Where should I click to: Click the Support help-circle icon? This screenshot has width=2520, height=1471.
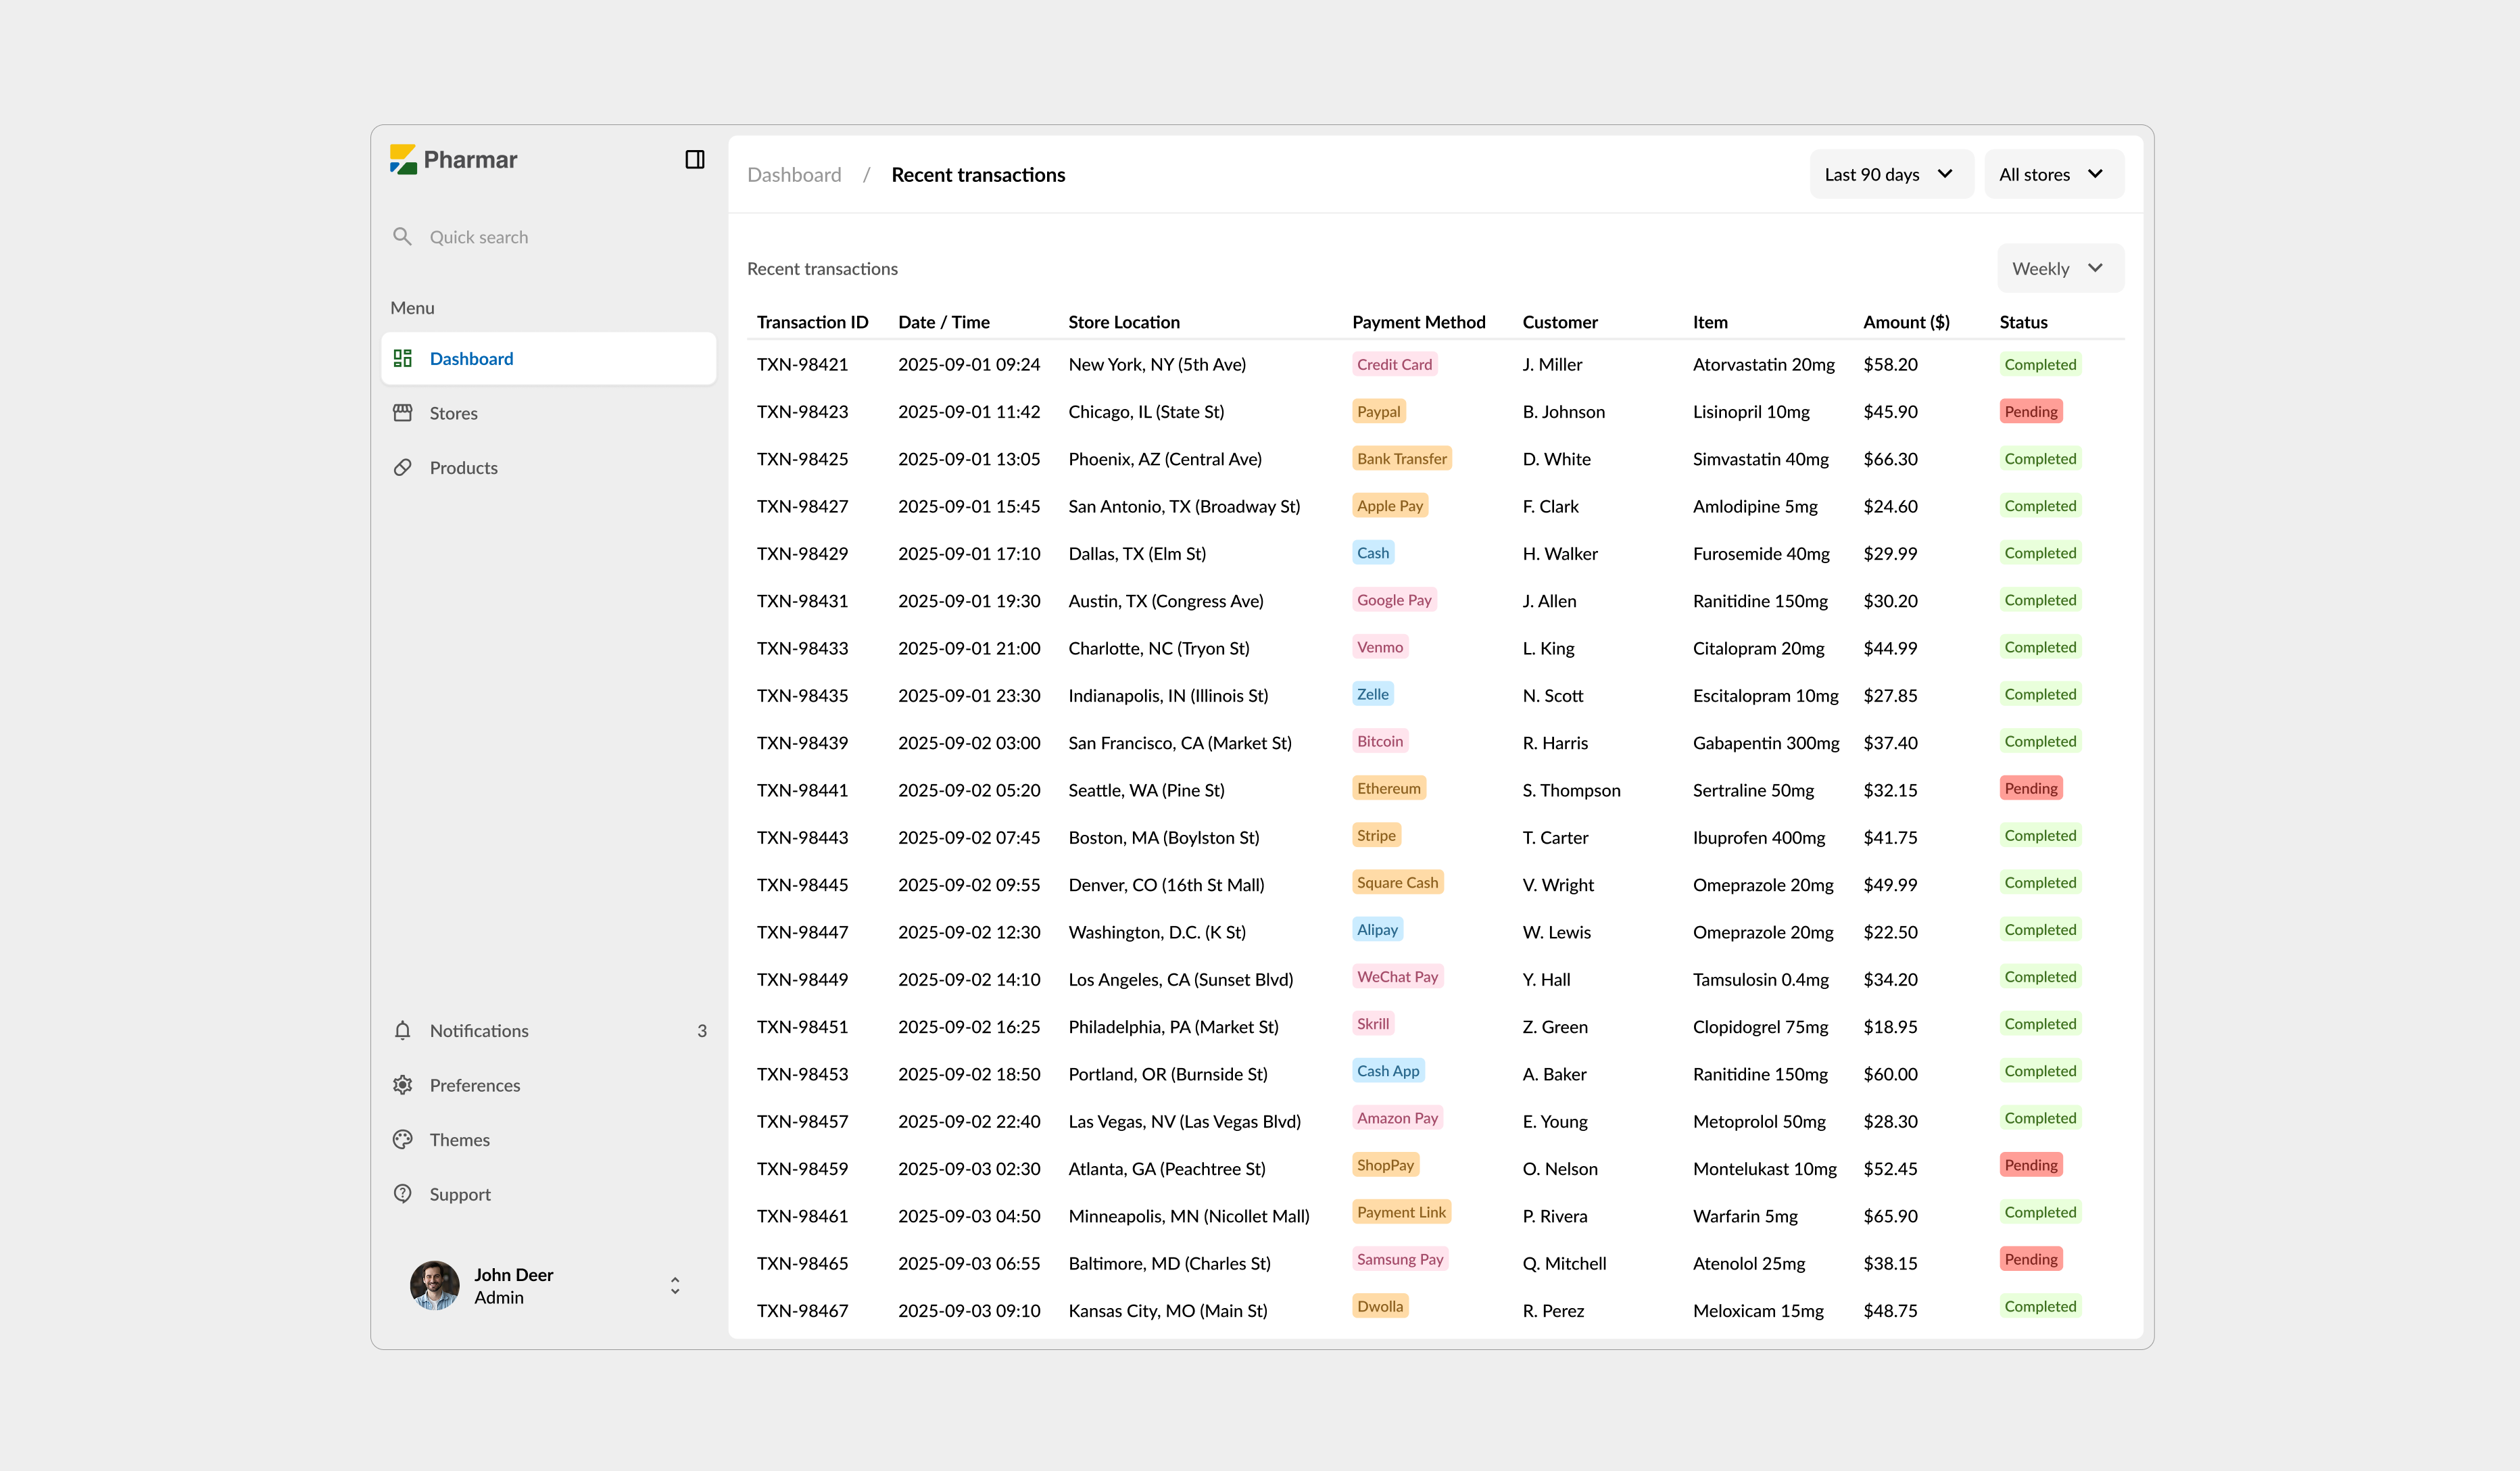click(402, 1194)
